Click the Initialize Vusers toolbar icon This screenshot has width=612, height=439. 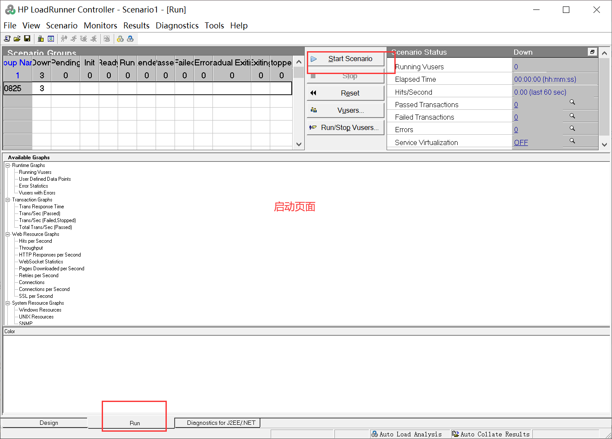pyautogui.click(x=64, y=39)
